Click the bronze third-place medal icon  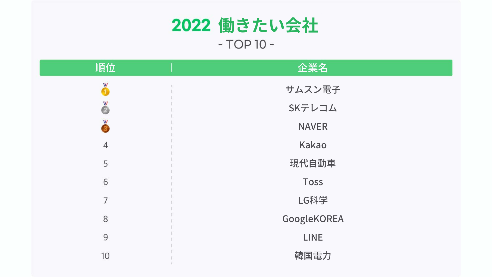coord(105,126)
